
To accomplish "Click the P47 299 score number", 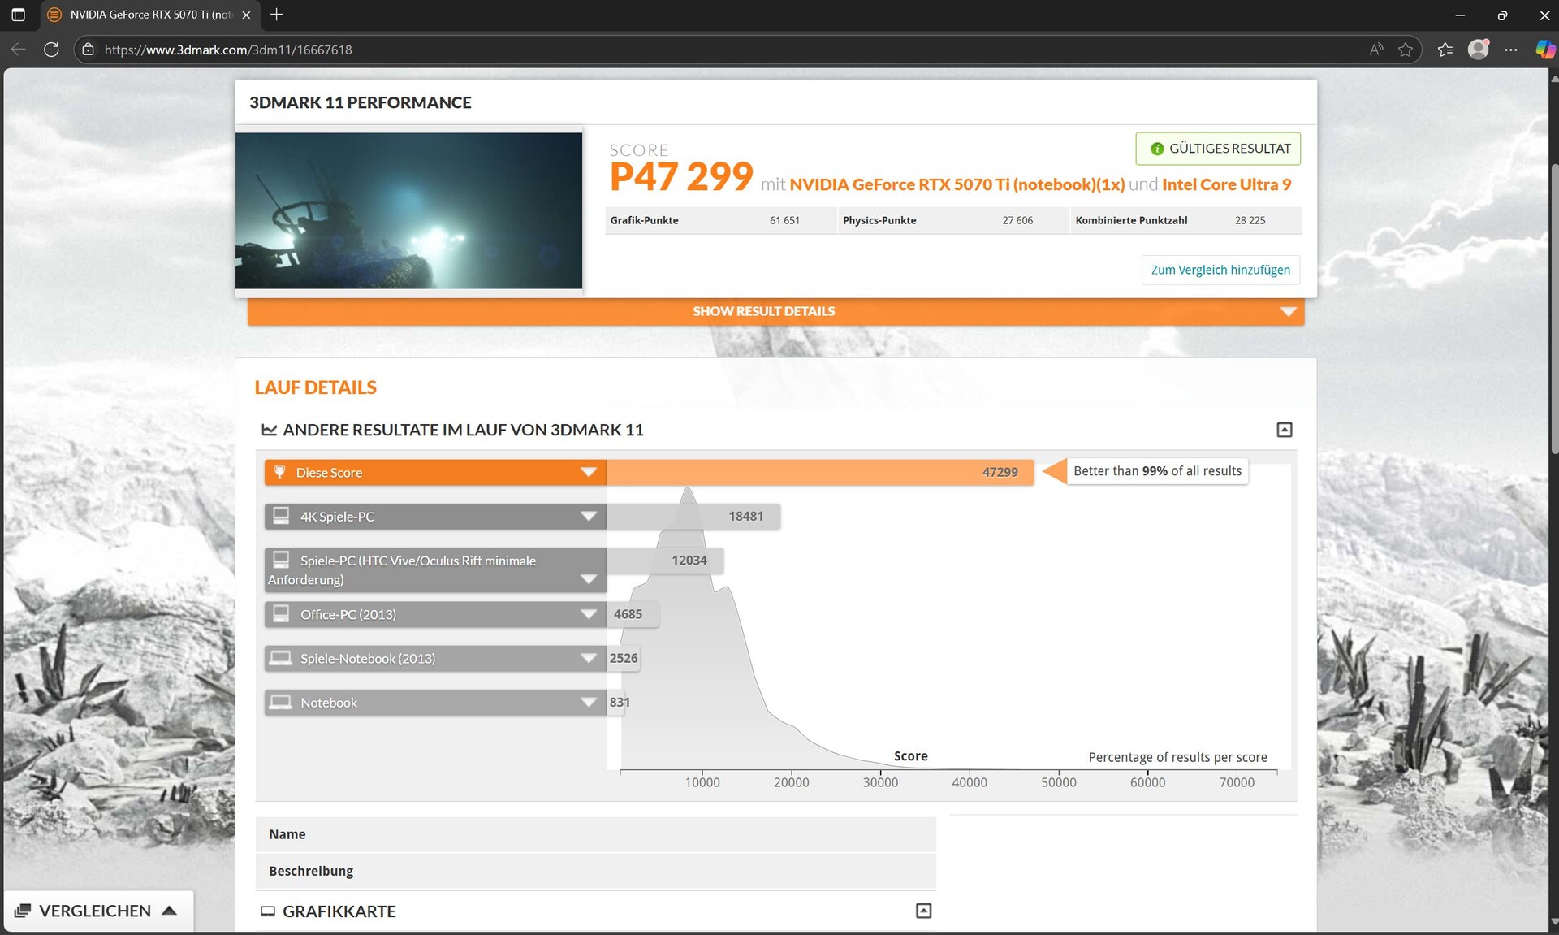I will click(x=681, y=177).
